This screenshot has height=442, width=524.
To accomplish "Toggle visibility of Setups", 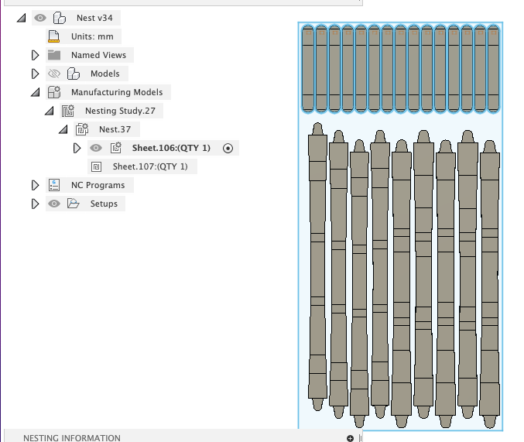I will tap(54, 204).
